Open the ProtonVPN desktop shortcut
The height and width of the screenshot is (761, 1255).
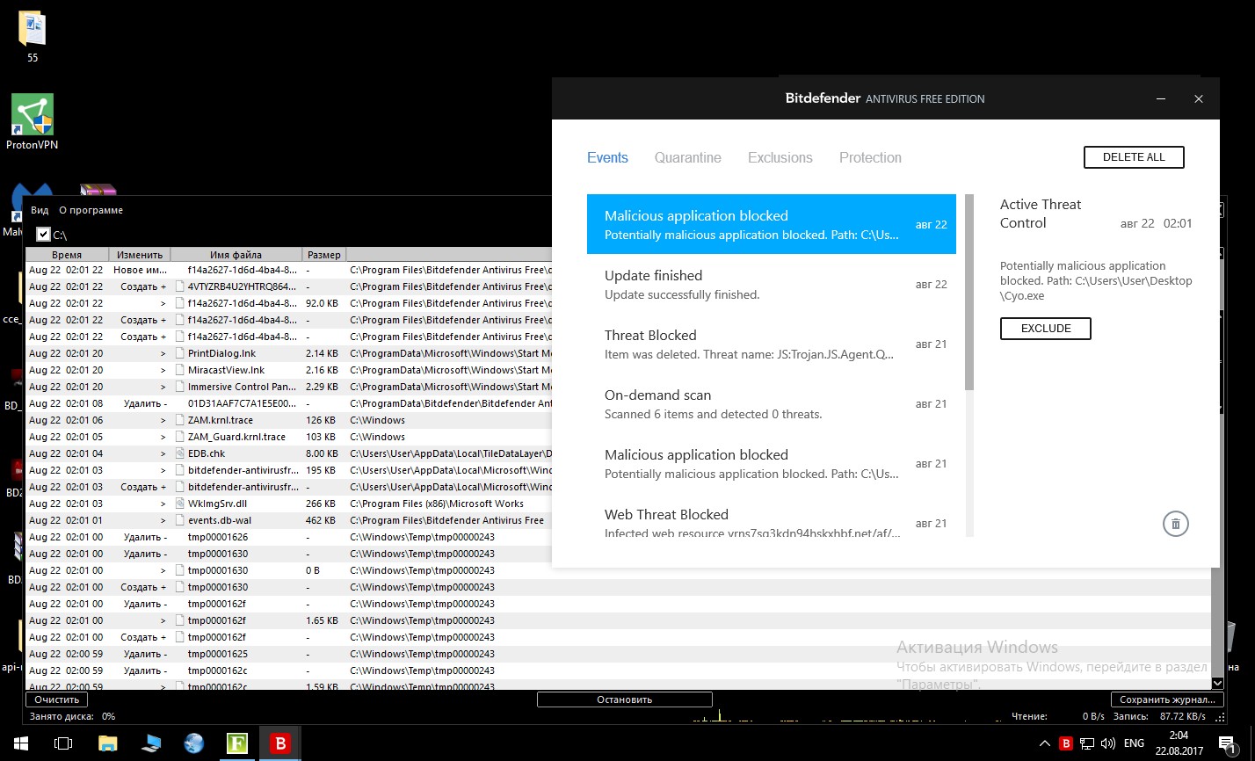click(x=33, y=122)
